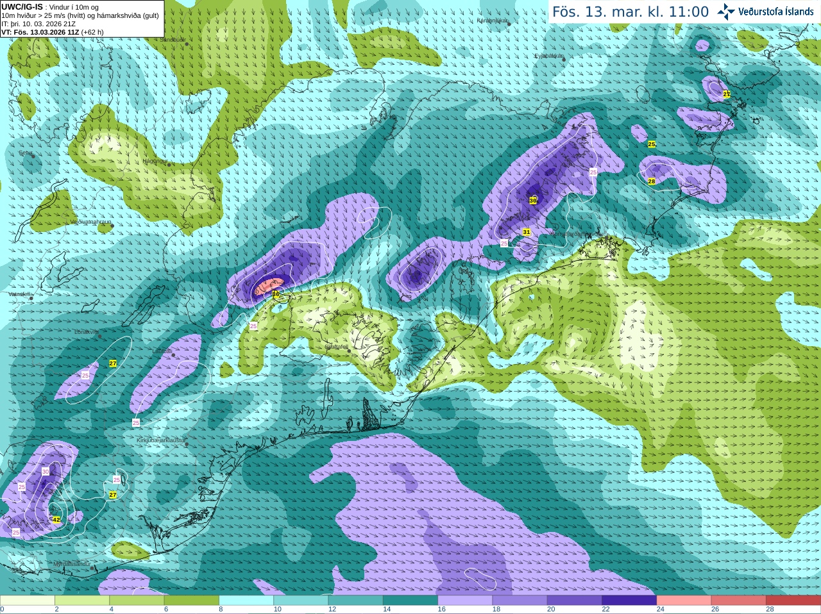
Task: Click the VT: Fös. 13.03.2026 11Z line
Action: (52, 32)
